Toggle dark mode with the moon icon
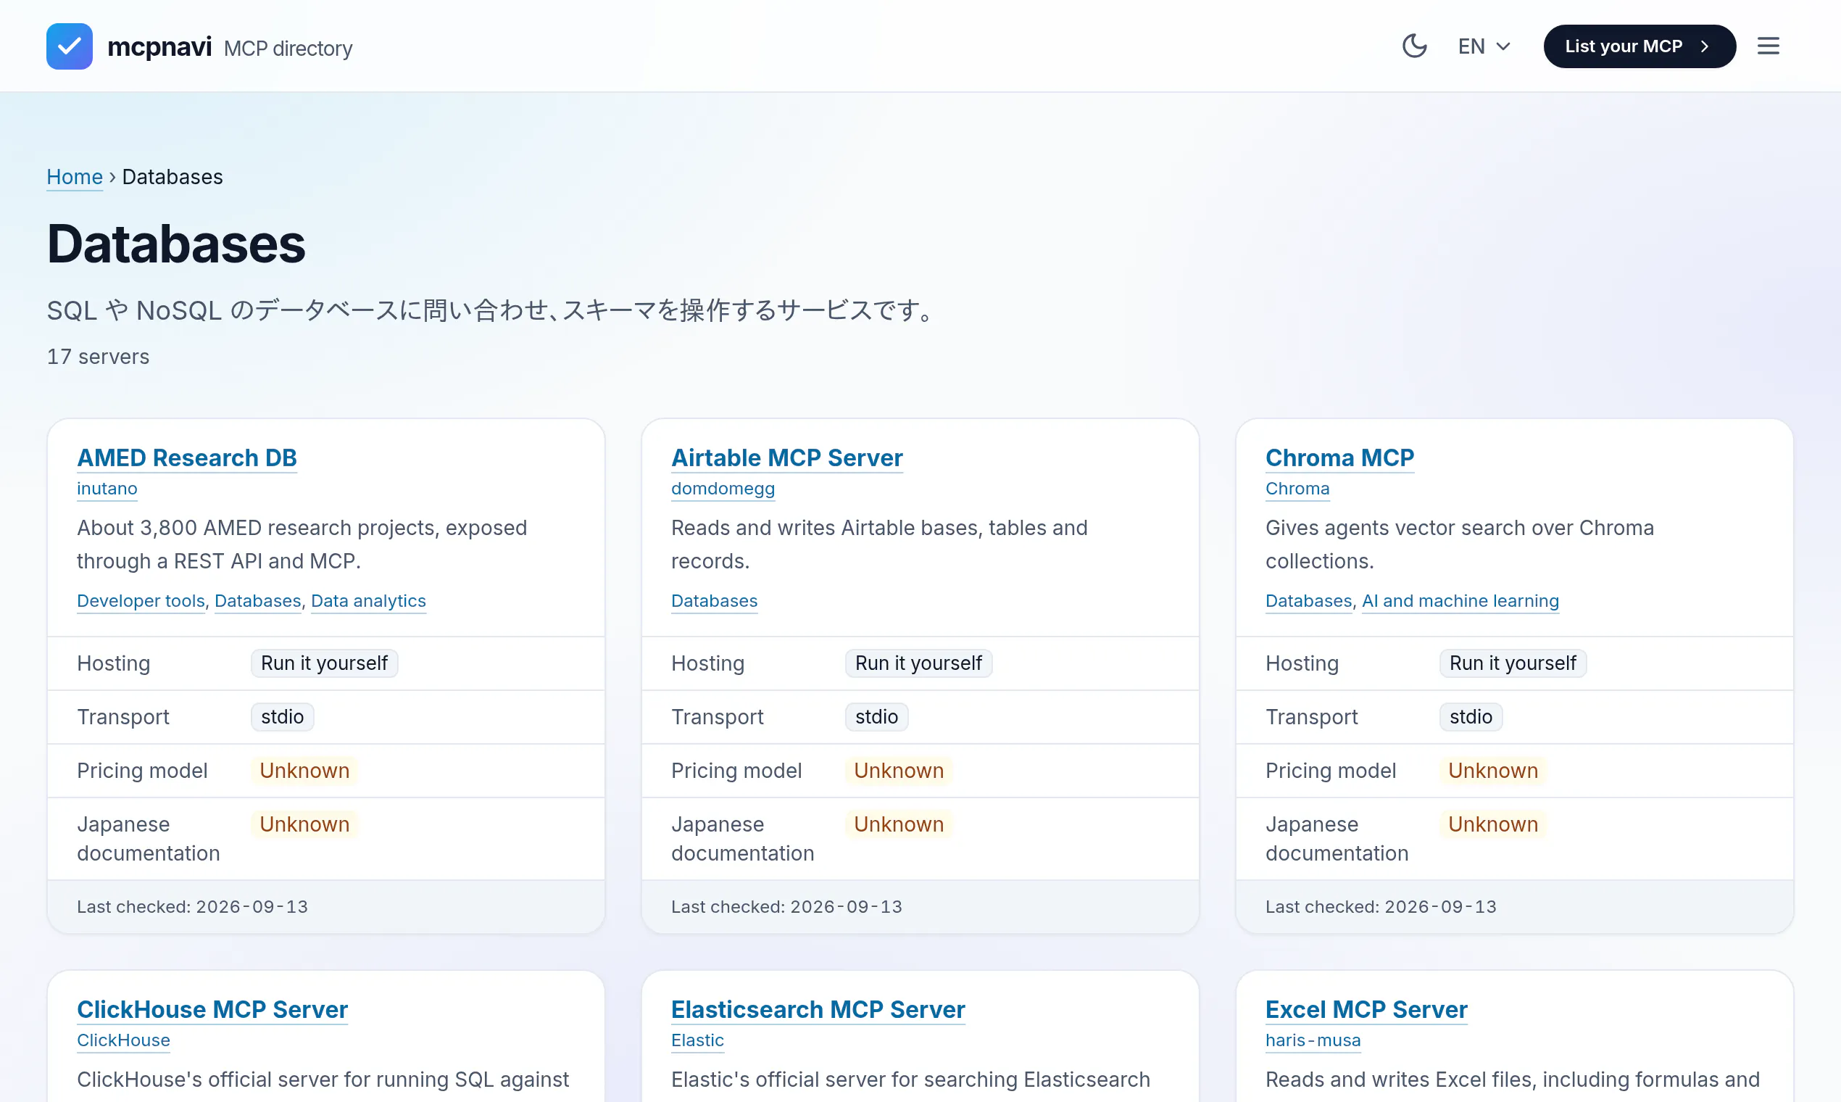This screenshot has width=1841, height=1102. [1414, 46]
